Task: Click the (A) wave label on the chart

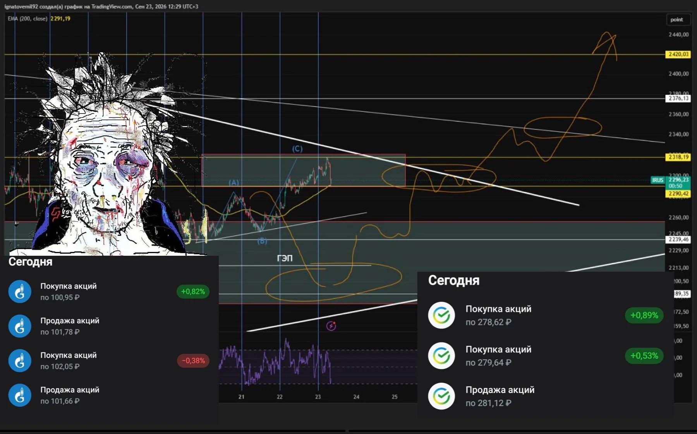Action: pyautogui.click(x=234, y=182)
